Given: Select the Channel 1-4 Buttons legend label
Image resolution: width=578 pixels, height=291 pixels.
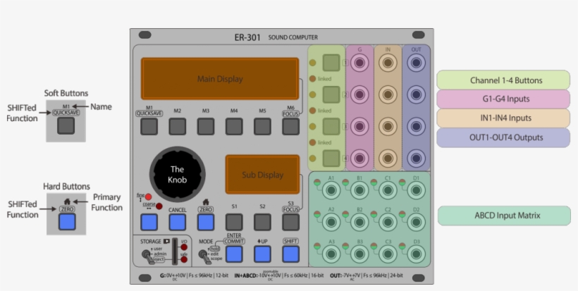Looking at the screenshot, I should coord(503,80).
